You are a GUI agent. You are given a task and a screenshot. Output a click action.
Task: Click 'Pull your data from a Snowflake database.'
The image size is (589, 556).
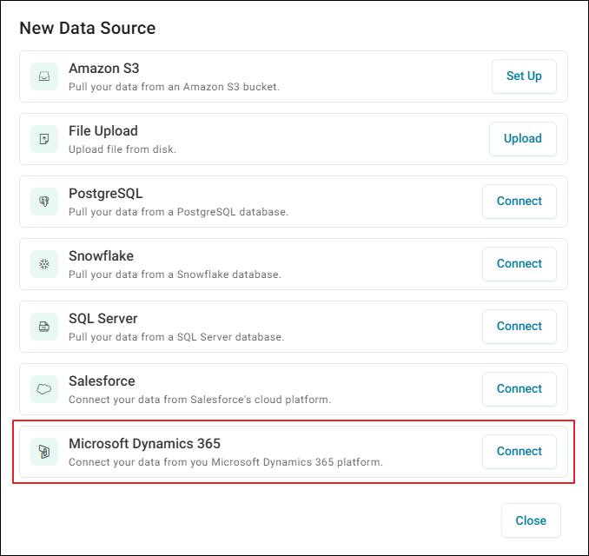click(x=175, y=275)
